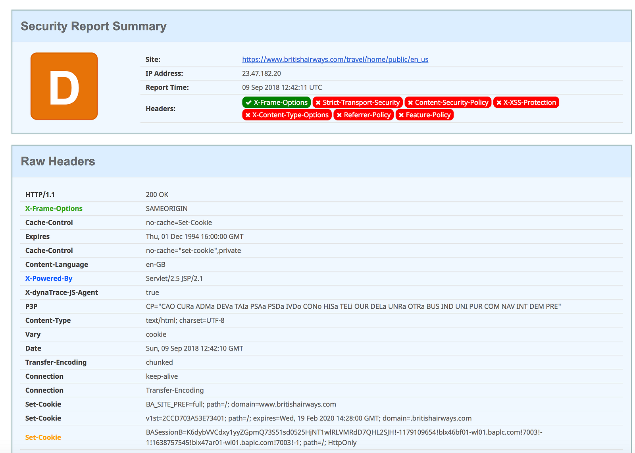Select the no-cache=Set-Cookie value

tap(179, 223)
